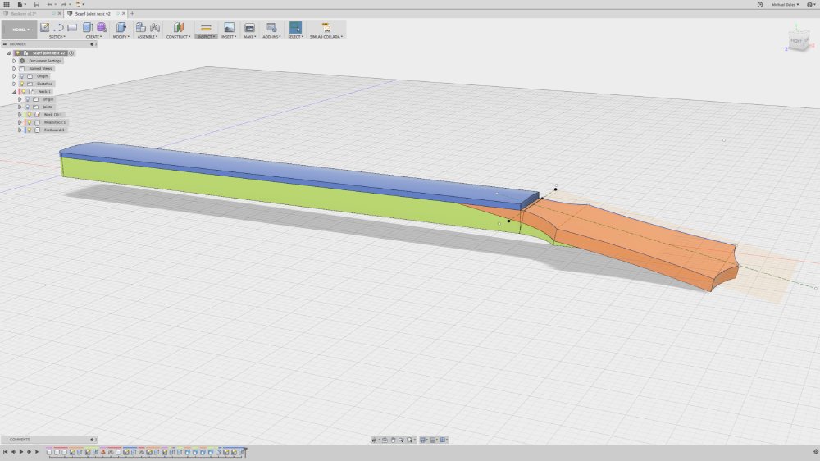
Task: Click the Press Pull icon in Modify
Action: point(121,27)
